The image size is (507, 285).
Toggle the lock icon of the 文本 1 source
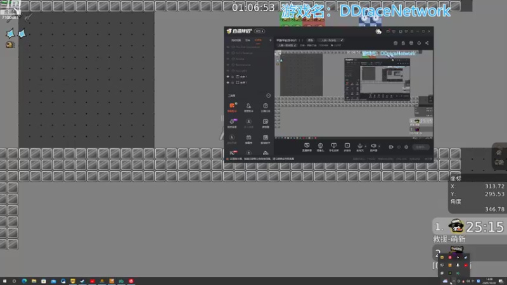(x=232, y=77)
